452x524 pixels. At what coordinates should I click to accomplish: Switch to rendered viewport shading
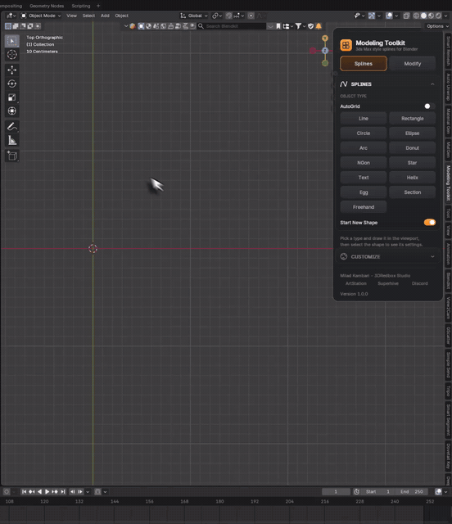438,16
